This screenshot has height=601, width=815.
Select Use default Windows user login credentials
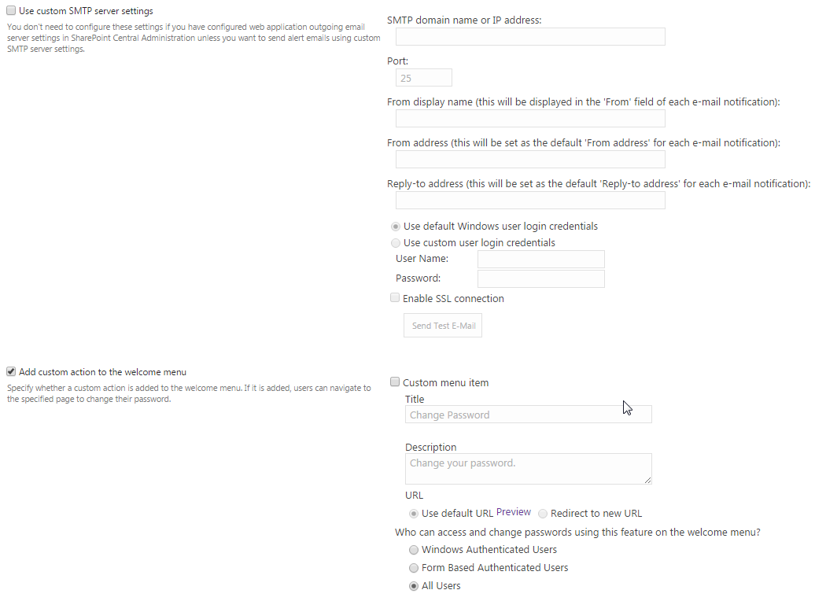(x=396, y=227)
